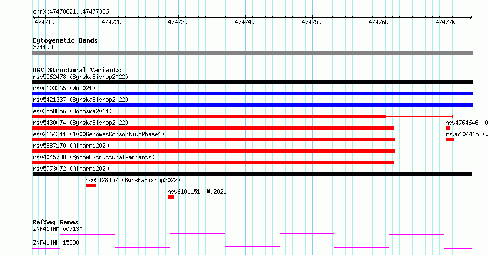Click nsv5887170 (Almarri2020) red bar
Image resolution: width=488 pixels, height=255 pixels.
click(x=213, y=151)
